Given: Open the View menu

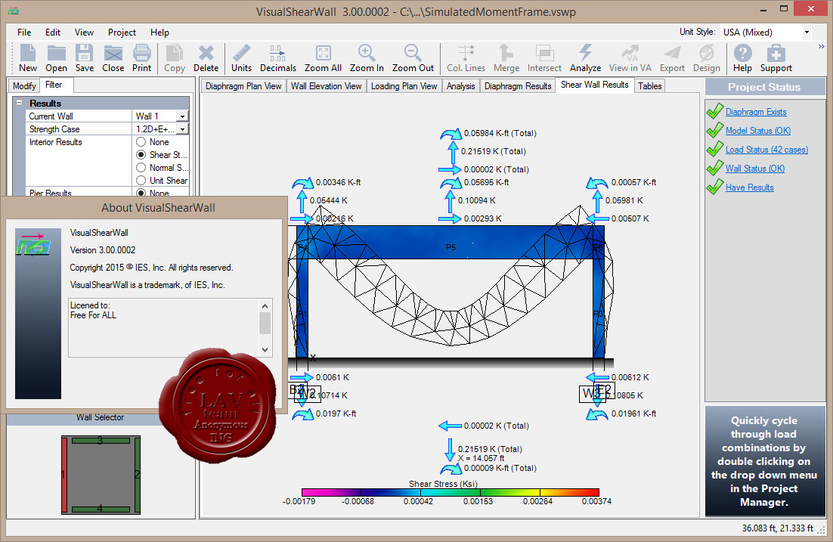Looking at the screenshot, I should pyautogui.click(x=84, y=33).
